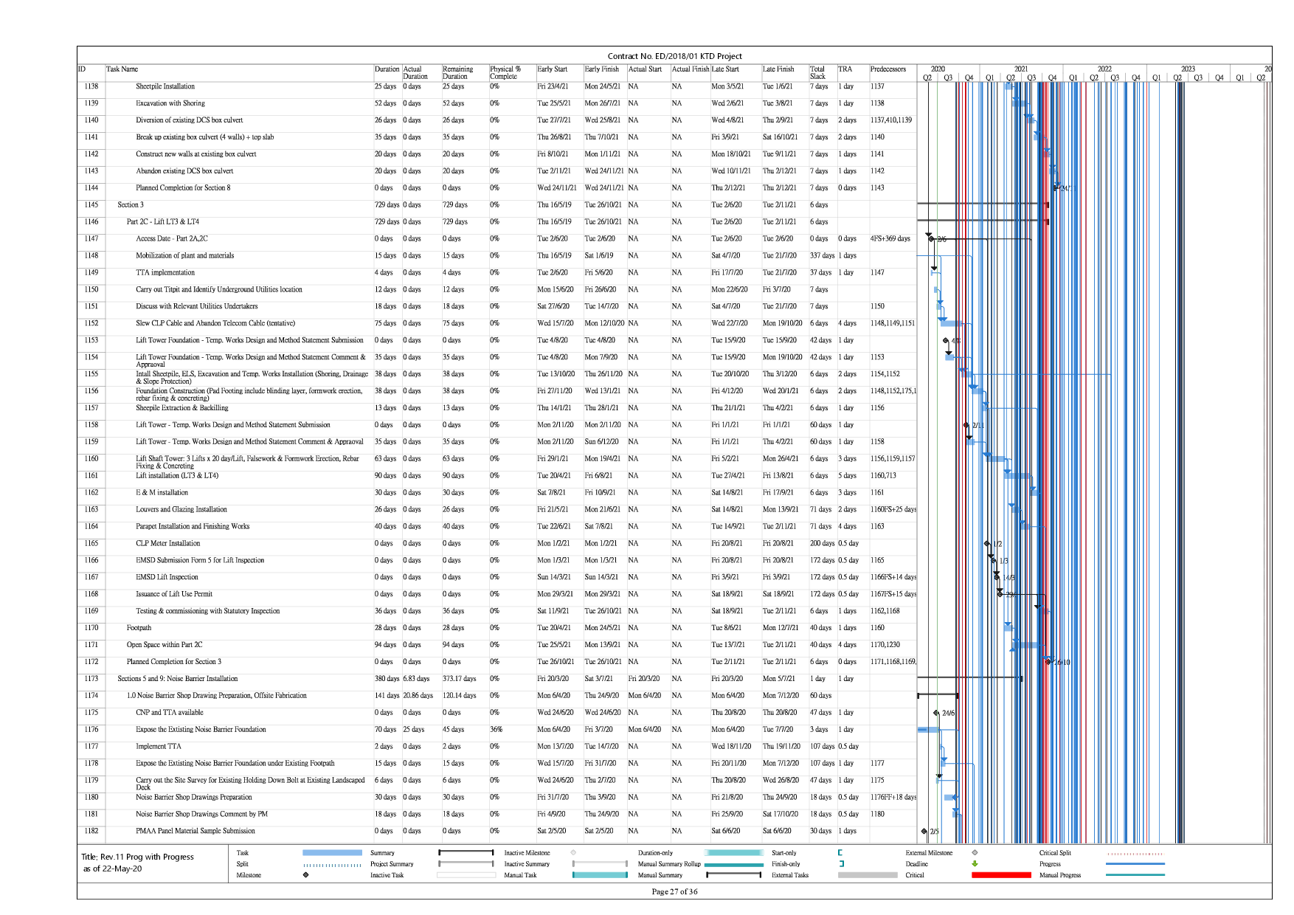Click the red Critical bar legend swatch
The width and height of the screenshot is (1294, 915).
(1000, 875)
